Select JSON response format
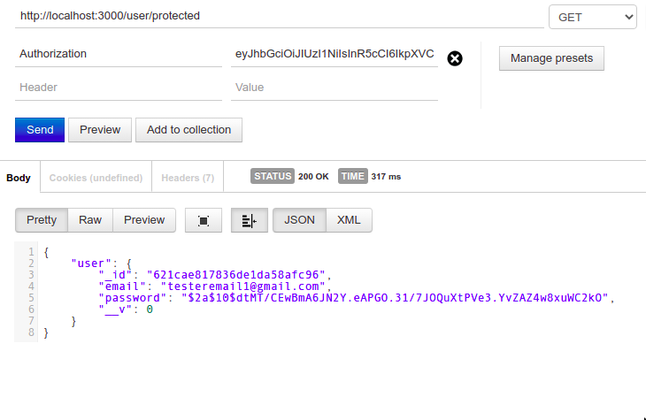 [299, 220]
